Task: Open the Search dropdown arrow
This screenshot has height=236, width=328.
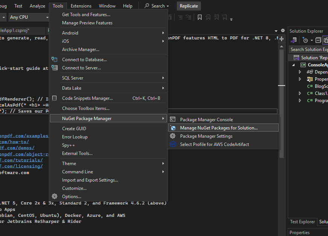Action: [168, 6]
